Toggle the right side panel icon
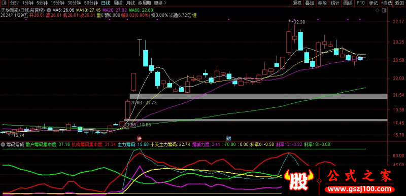 point(384,10)
